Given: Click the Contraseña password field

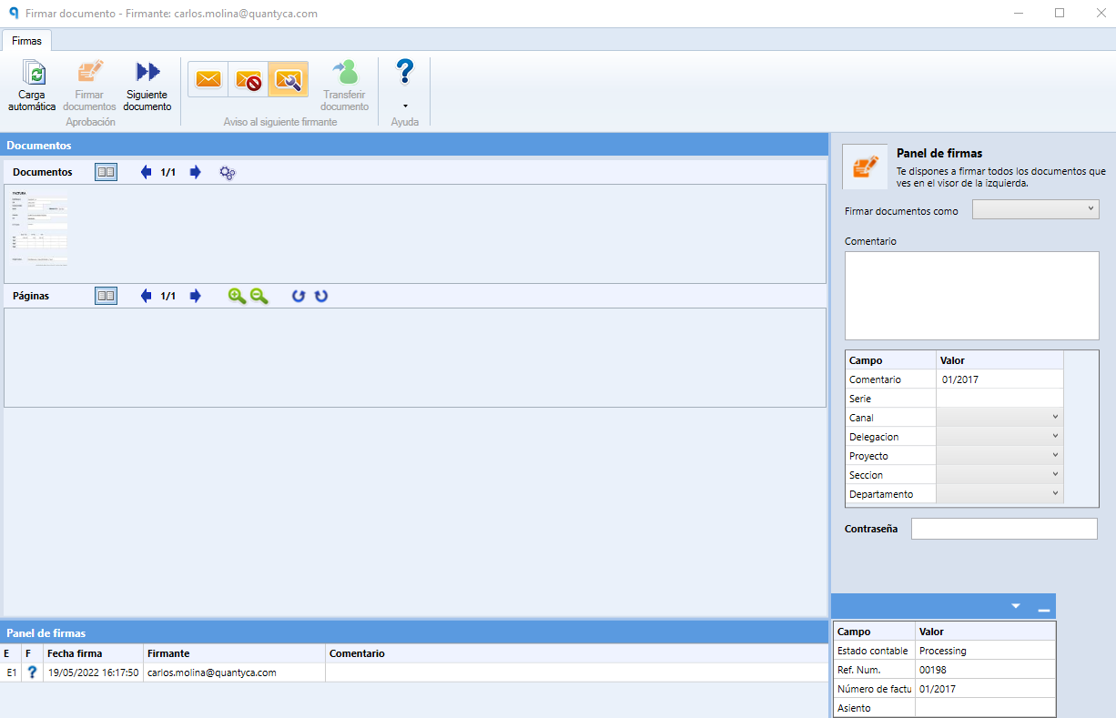Looking at the screenshot, I should (1005, 529).
